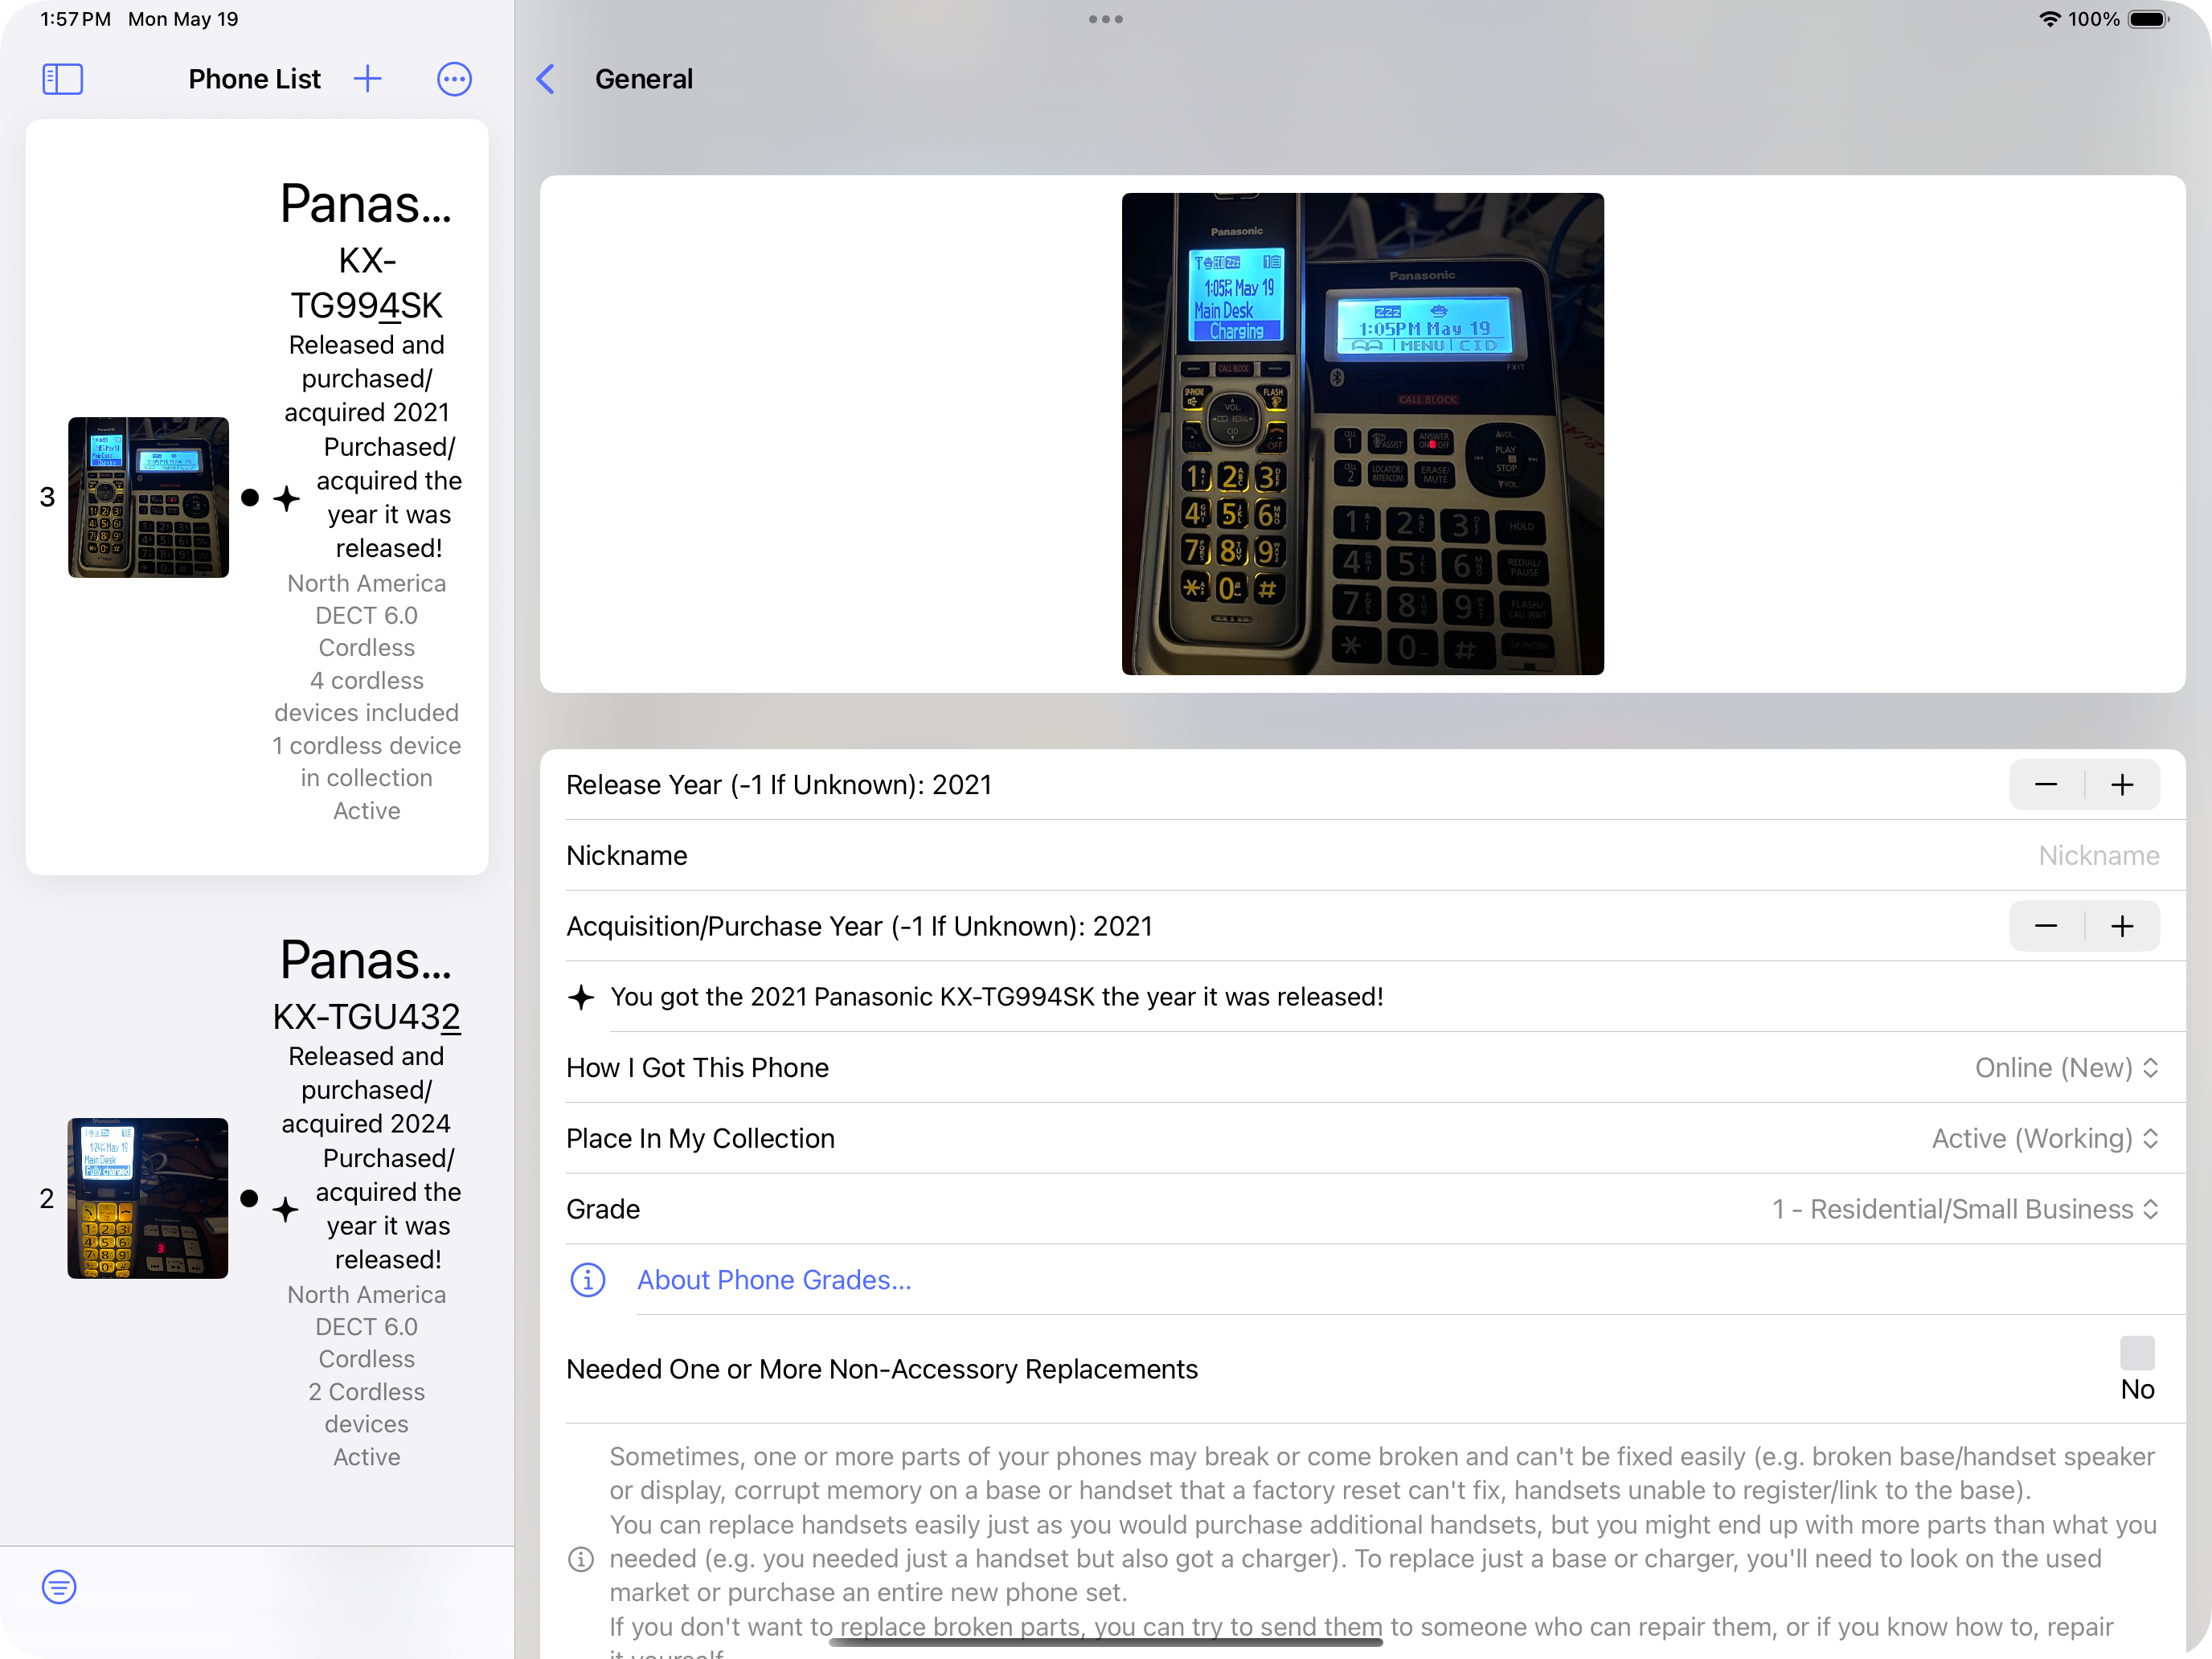Viewport: 2212px width, 1659px height.
Task: Tap the '4 cordless devices included' text
Action: click(367, 696)
